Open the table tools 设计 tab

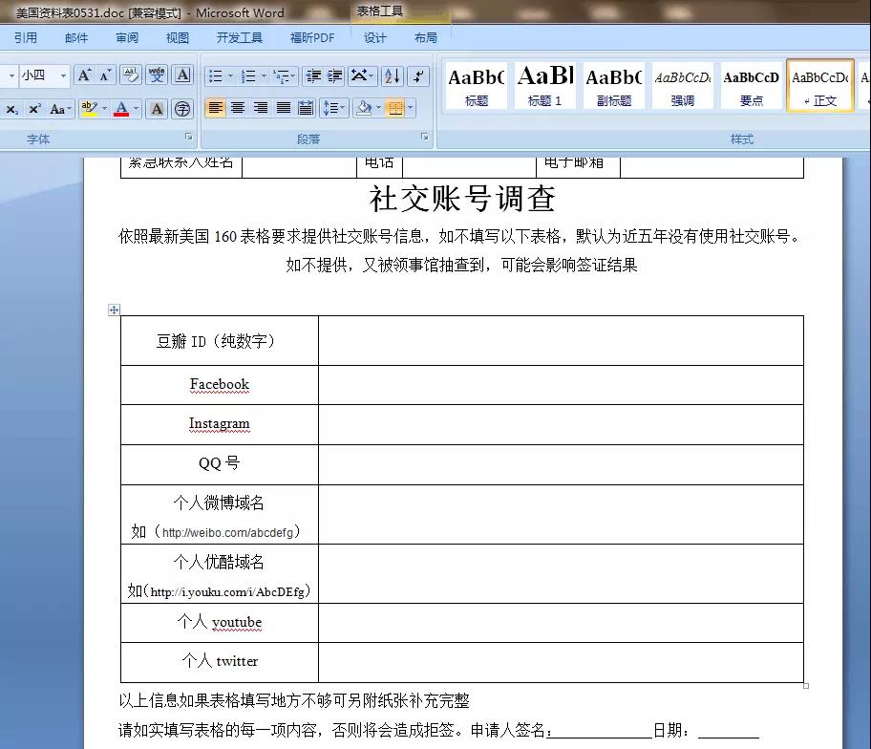(375, 38)
